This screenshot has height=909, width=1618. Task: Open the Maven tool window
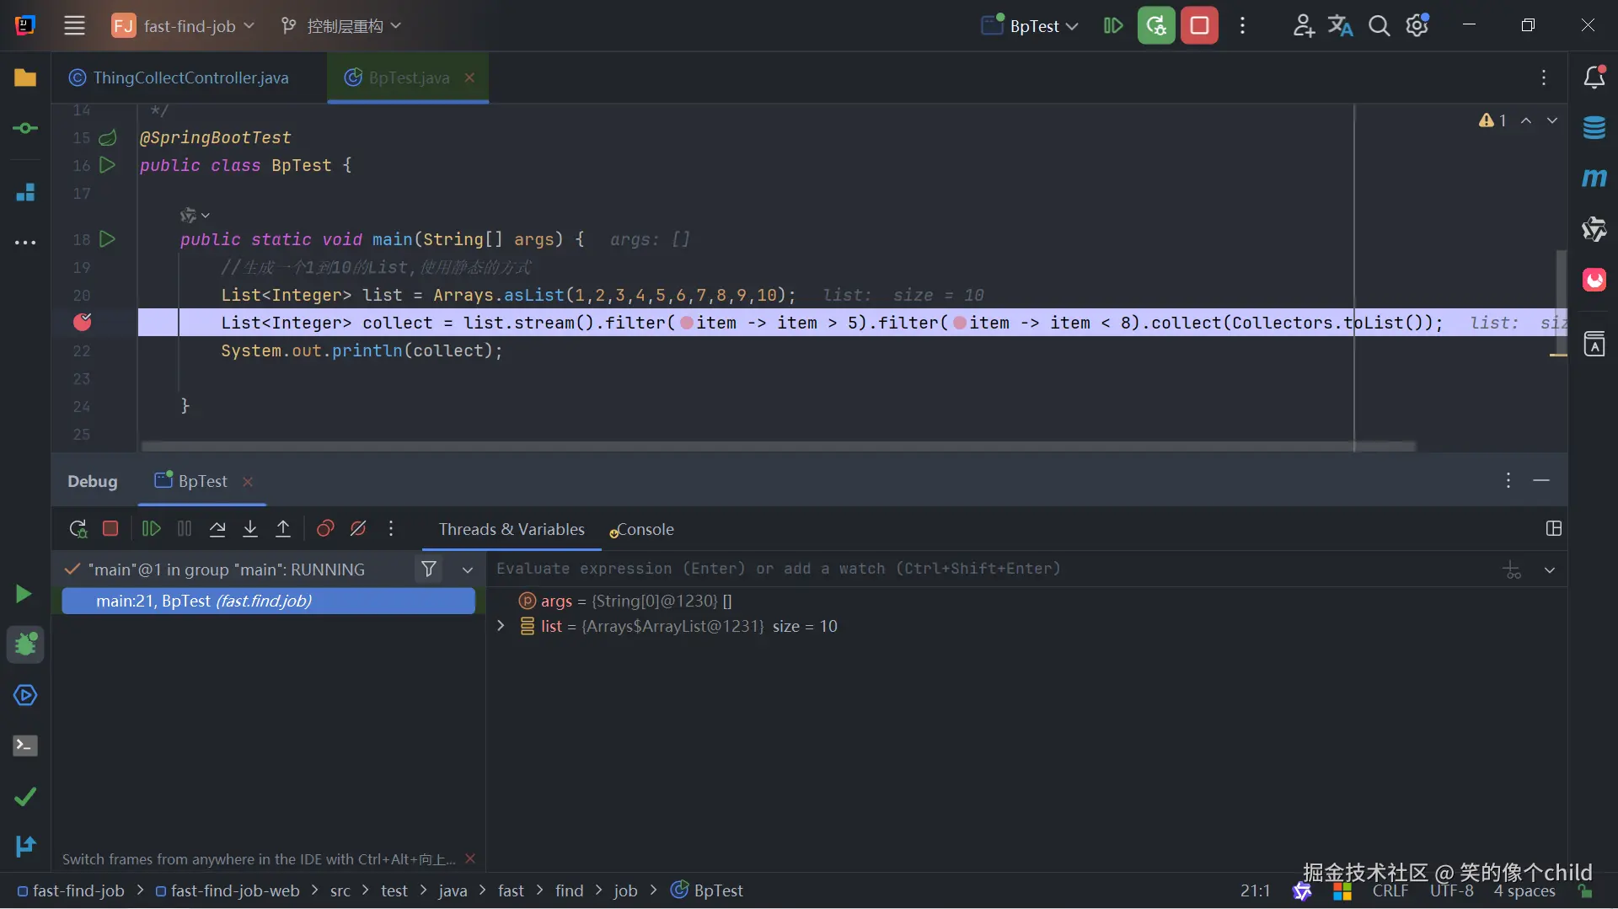point(1594,178)
